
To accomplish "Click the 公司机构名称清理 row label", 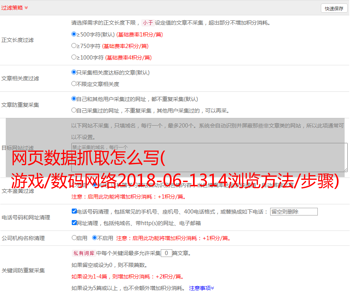I will pyautogui.click(x=23, y=238).
